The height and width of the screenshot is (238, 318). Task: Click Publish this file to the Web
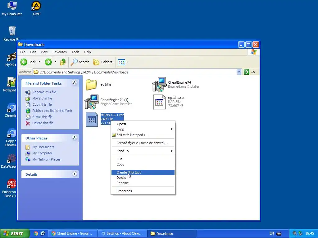pyautogui.click(x=52, y=111)
